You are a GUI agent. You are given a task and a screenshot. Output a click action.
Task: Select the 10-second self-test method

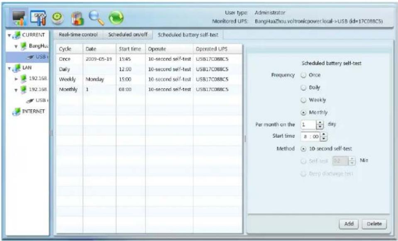click(x=303, y=149)
